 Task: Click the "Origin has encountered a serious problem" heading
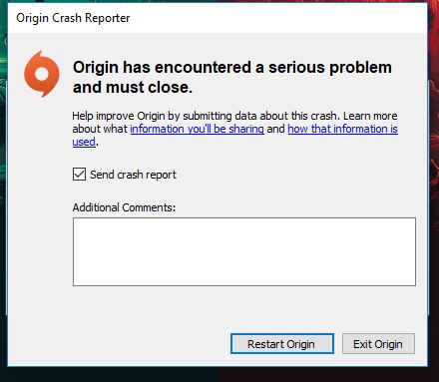point(232,77)
